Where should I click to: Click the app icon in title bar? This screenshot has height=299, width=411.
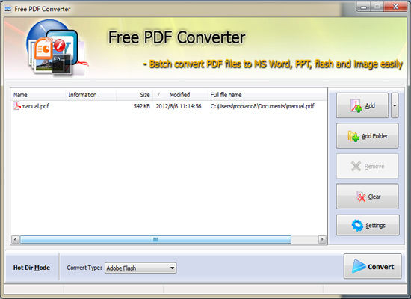click(8, 9)
